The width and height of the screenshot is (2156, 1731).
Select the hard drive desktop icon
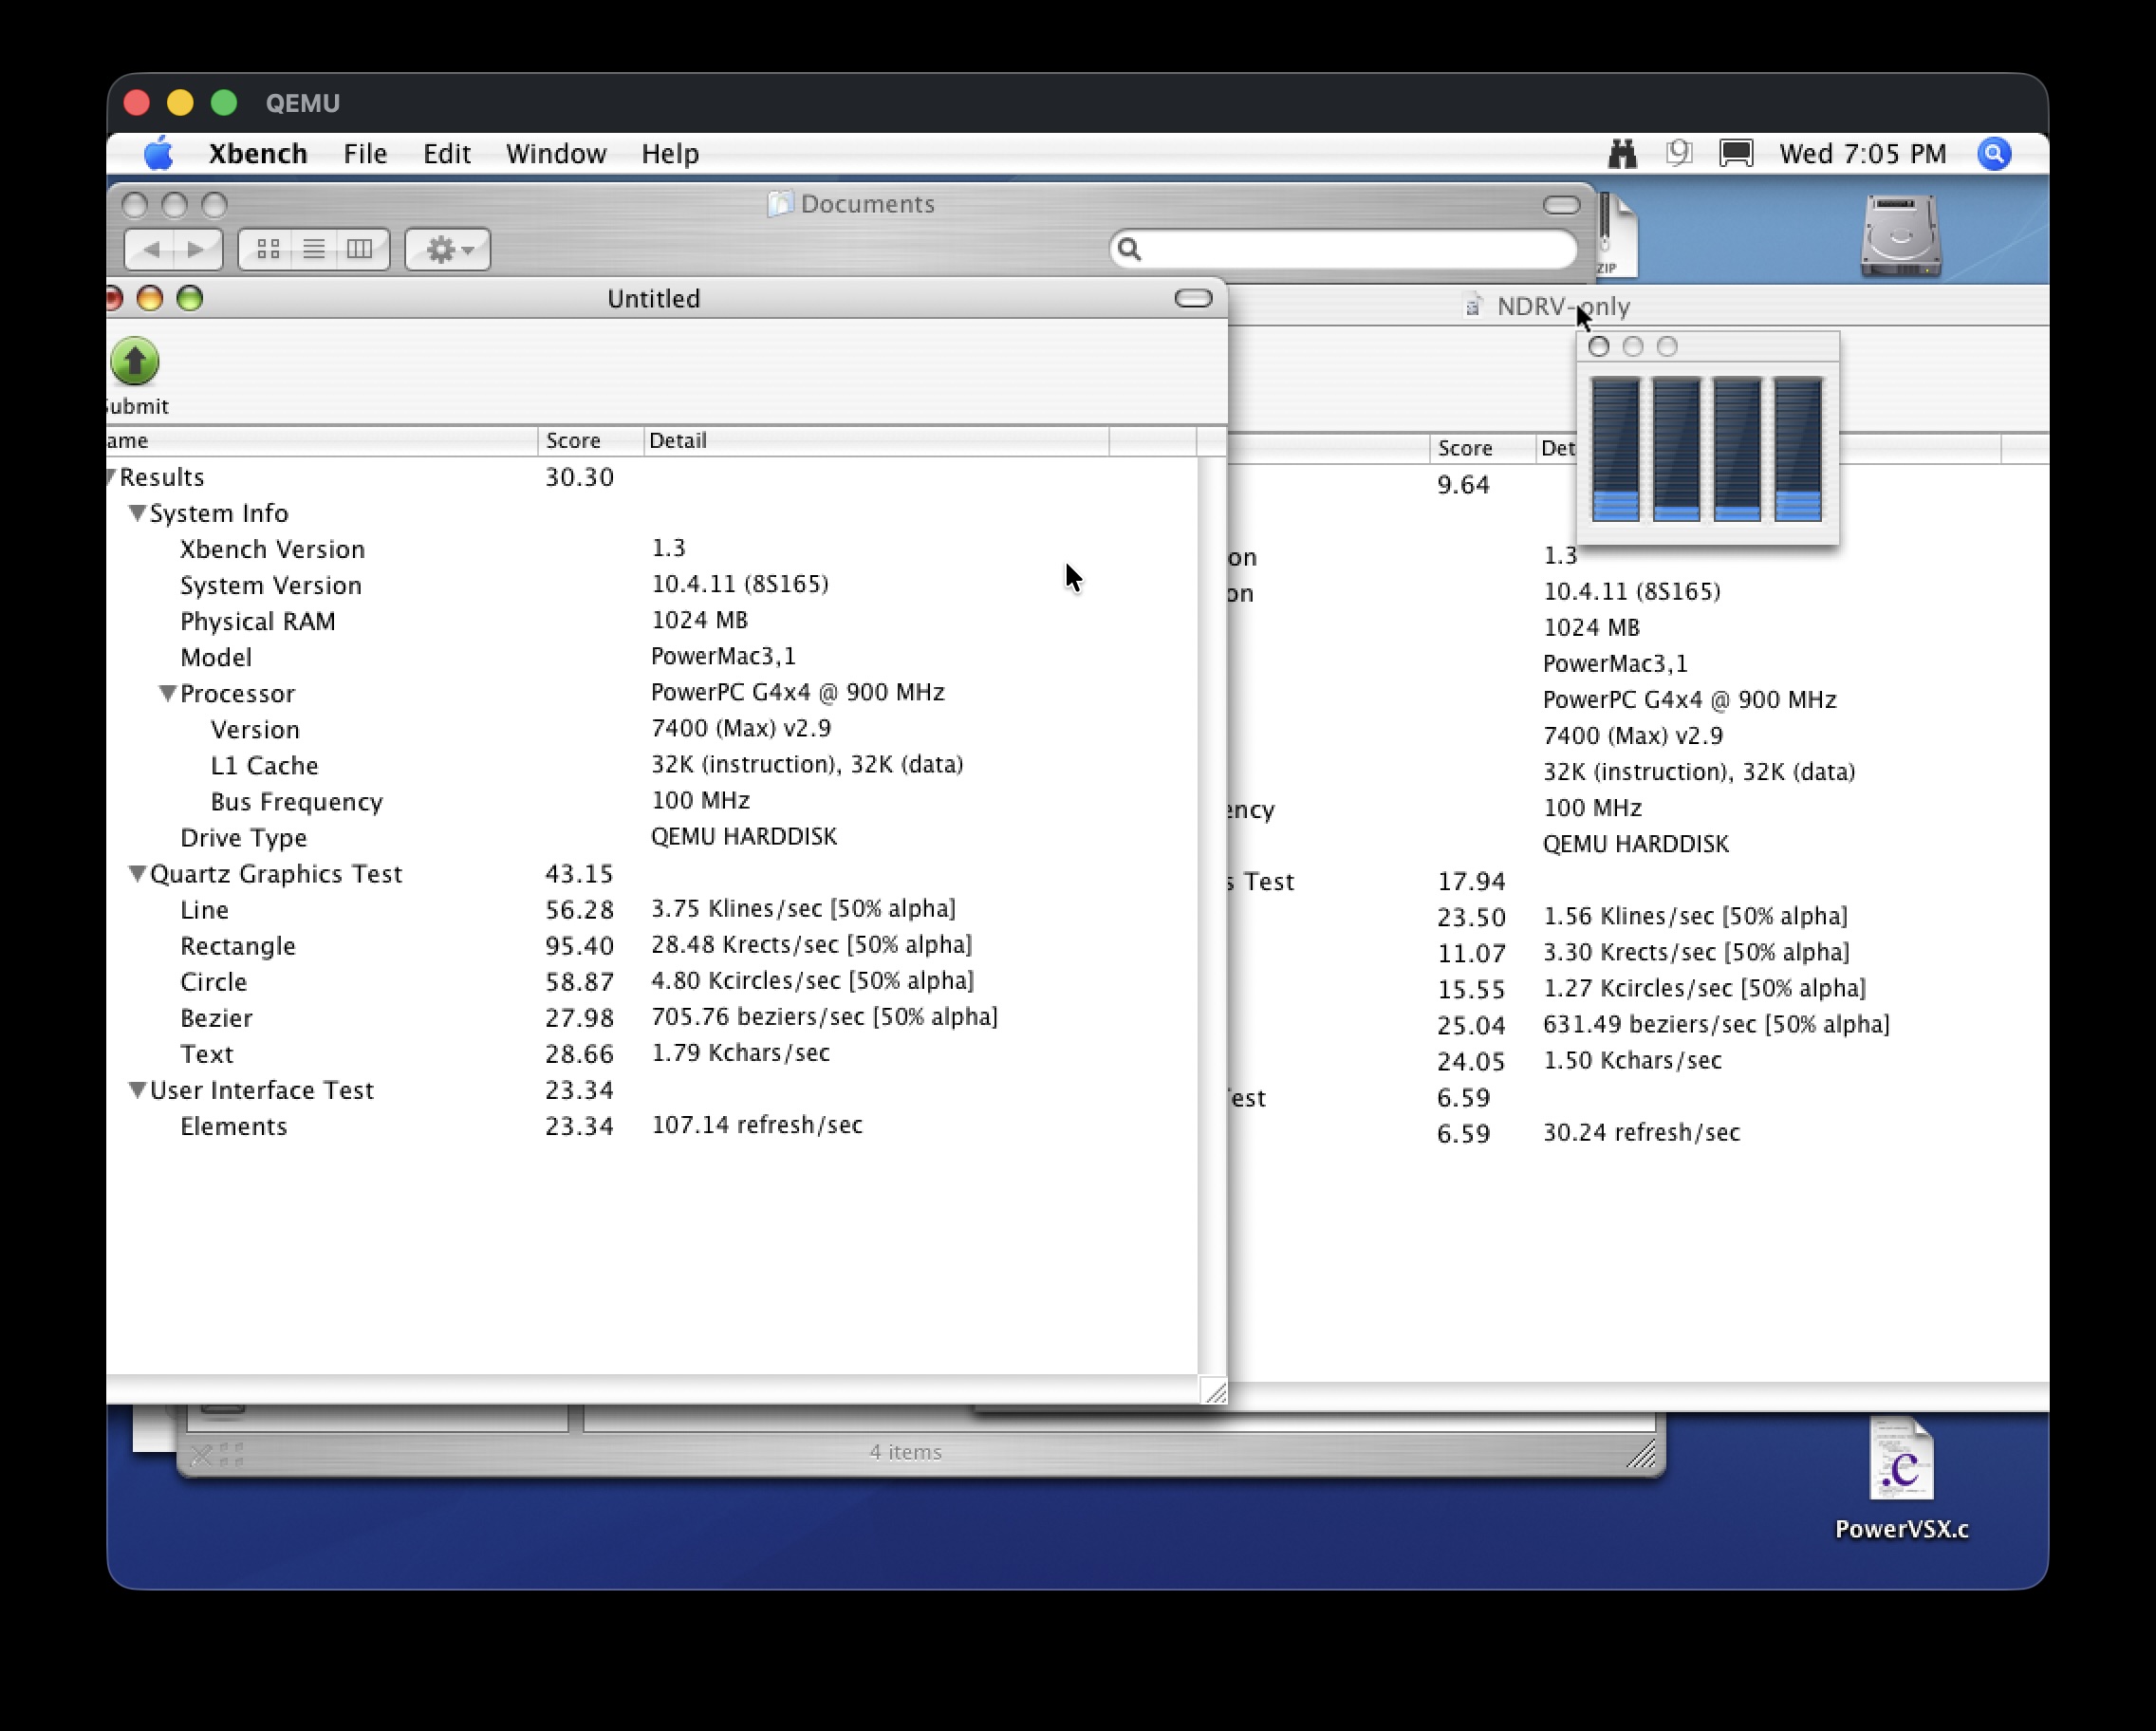(x=1900, y=236)
